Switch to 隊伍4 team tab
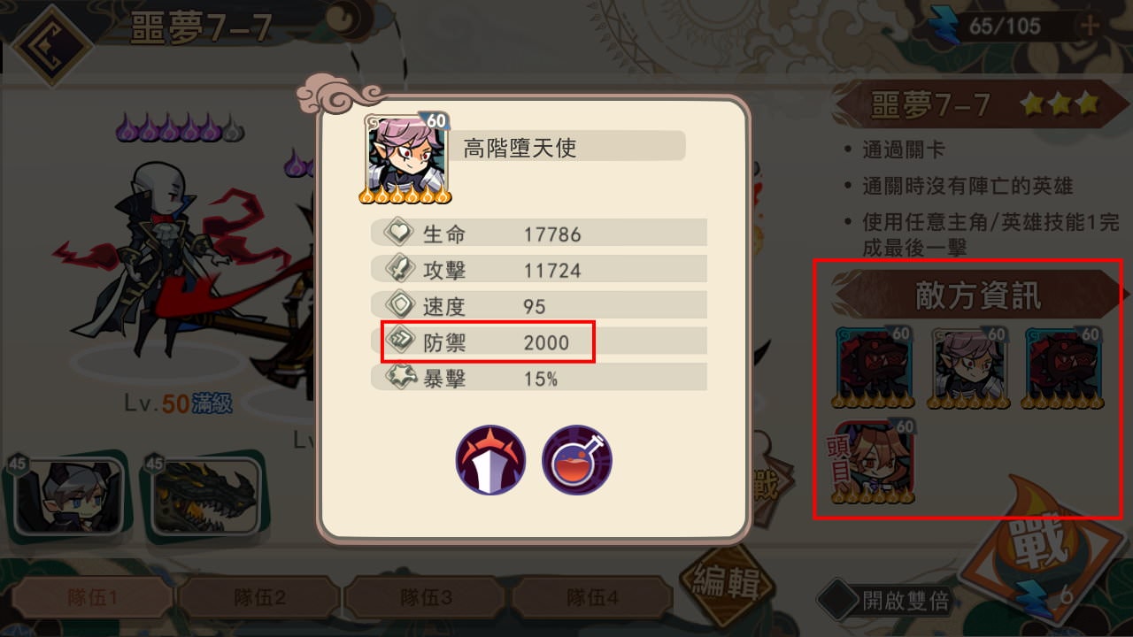This screenshot has width=1133, height=637. point(595,599)
